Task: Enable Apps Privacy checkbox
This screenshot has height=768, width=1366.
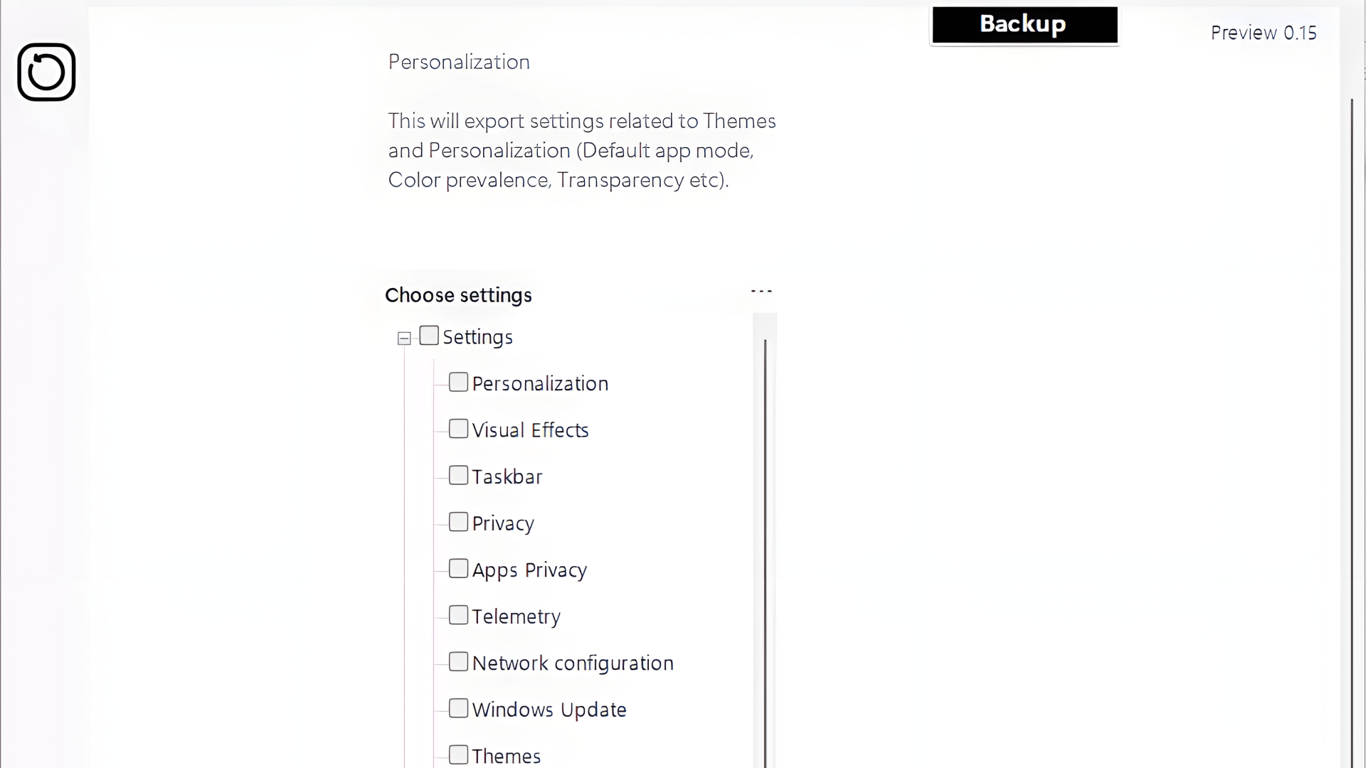Action: point(457,568)
